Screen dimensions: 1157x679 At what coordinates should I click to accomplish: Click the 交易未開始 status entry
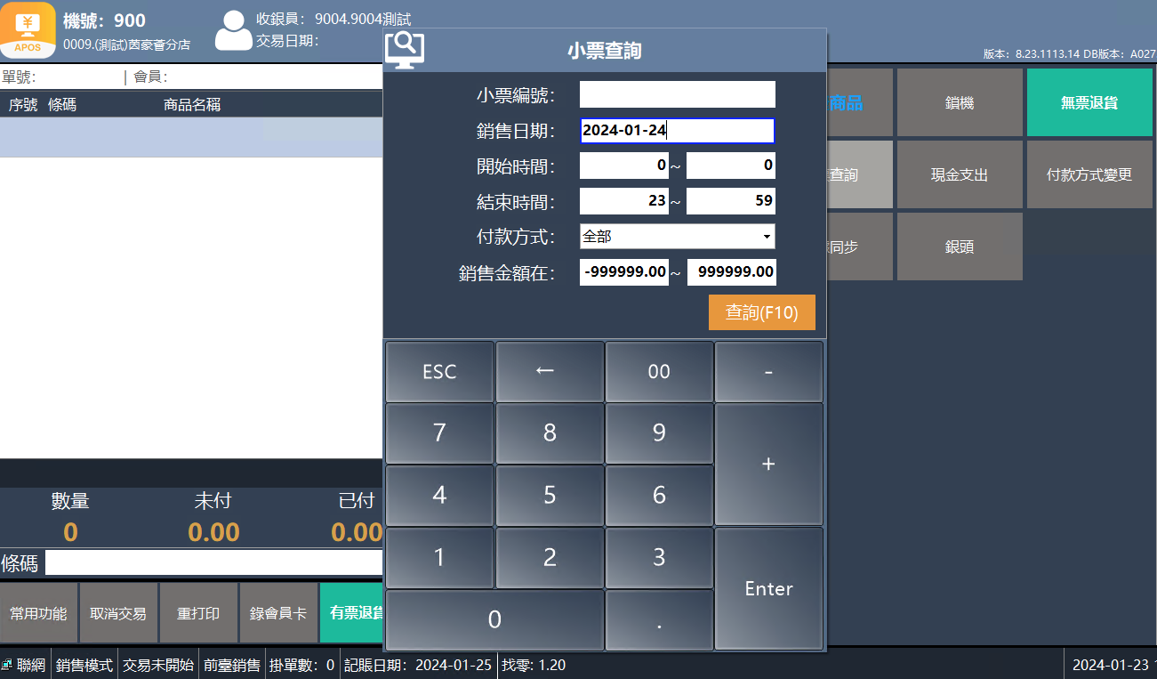(x=158, y=665)
